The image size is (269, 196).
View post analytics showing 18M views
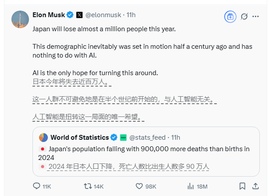click(x=190, y=186)
